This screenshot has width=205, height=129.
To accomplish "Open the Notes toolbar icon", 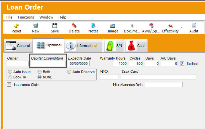I will 93,26.
